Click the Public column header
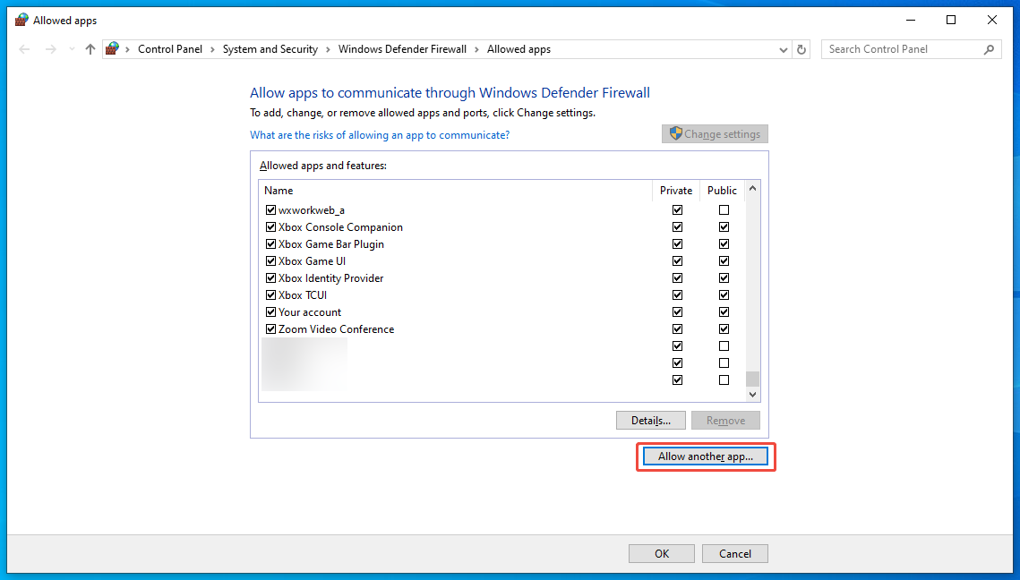 click(x=722, y=191)
